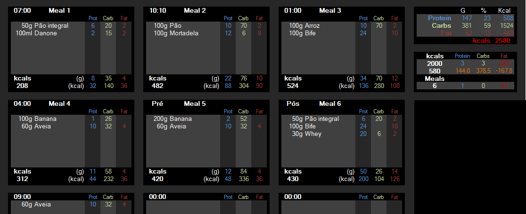The image size is (526, 214).
Task: Click the Pós label on Meal 6
Action: (x=293, y=104)
